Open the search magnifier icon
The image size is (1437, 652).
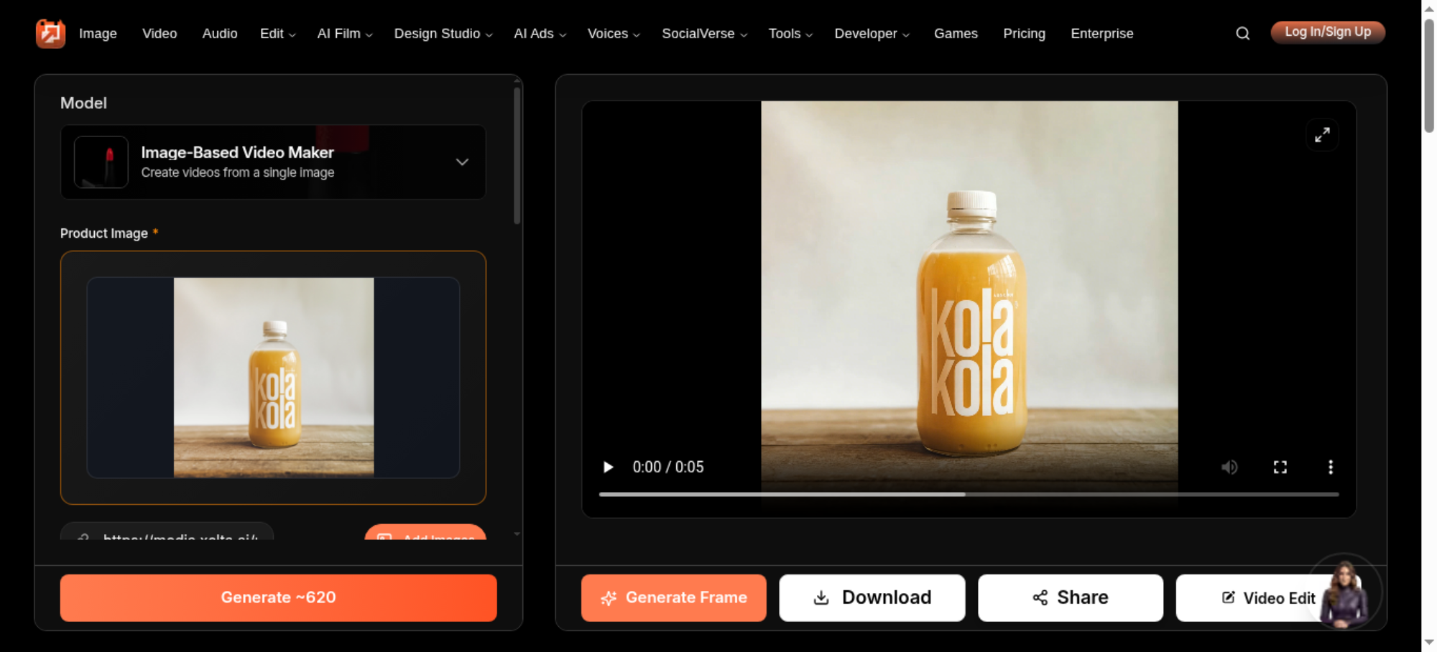(x=1242, y=34)
